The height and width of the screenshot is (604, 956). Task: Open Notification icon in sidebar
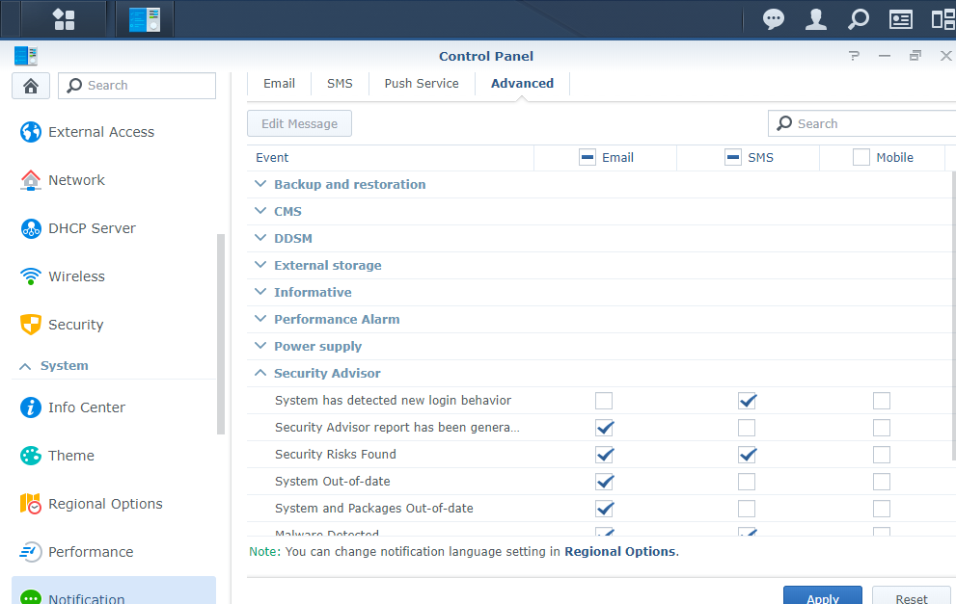tap(31, 596)
